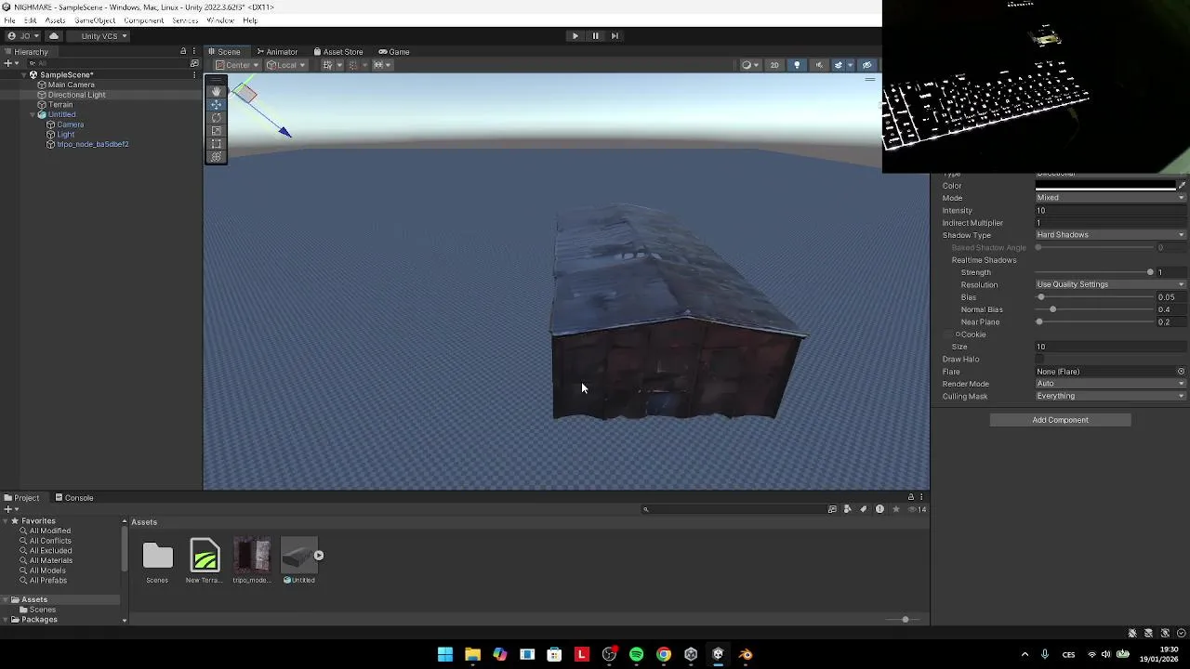Open Center pivot mode dropdown
Viewport: 1190px width, 669px height.
(237, 65)
